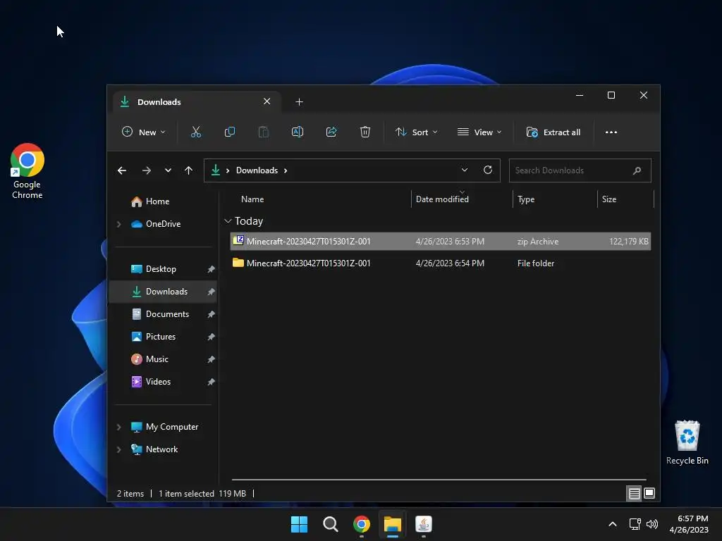Click the Cut scissors icon
This screenshot has width=722, height=541.
click(x=196, y=132)
